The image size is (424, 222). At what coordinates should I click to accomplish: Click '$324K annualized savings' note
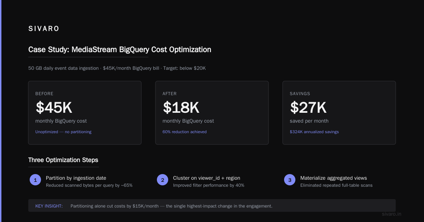314,132
